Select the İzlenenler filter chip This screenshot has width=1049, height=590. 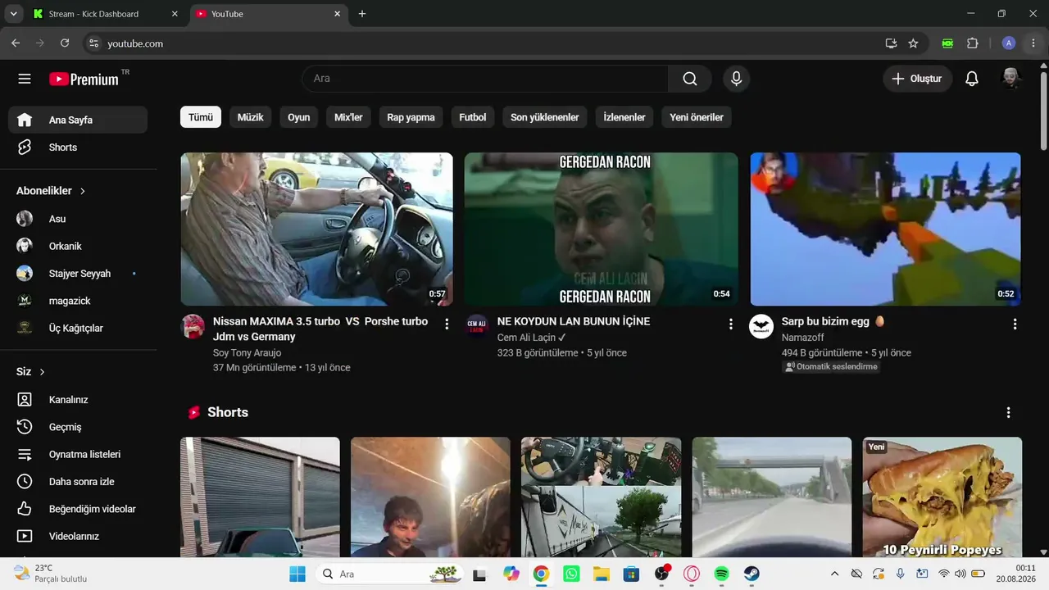pos(624,117)
